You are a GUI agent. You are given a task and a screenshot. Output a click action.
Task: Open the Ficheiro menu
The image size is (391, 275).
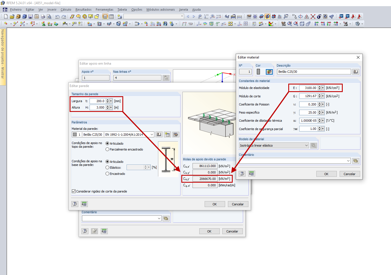pos(16,10)
